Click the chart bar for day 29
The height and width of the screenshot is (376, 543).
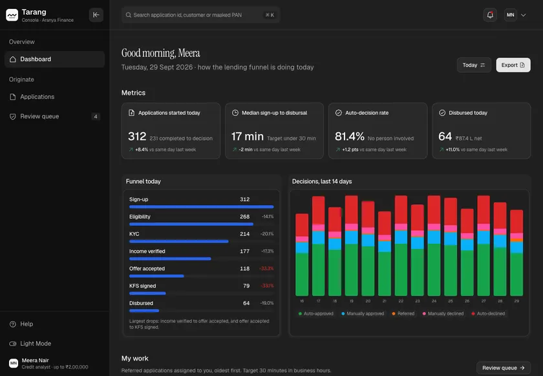(516, 253)
